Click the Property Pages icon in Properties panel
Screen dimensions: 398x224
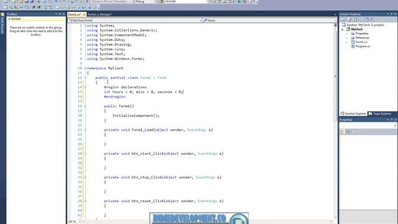pyautogui.click(x=355, y=131)
